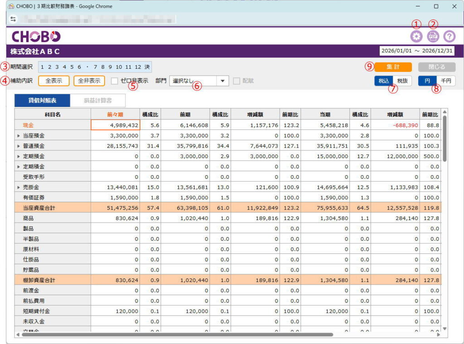Select the 貸借対照表 tab
The image size is (464, 344).
tap(42, 100)
